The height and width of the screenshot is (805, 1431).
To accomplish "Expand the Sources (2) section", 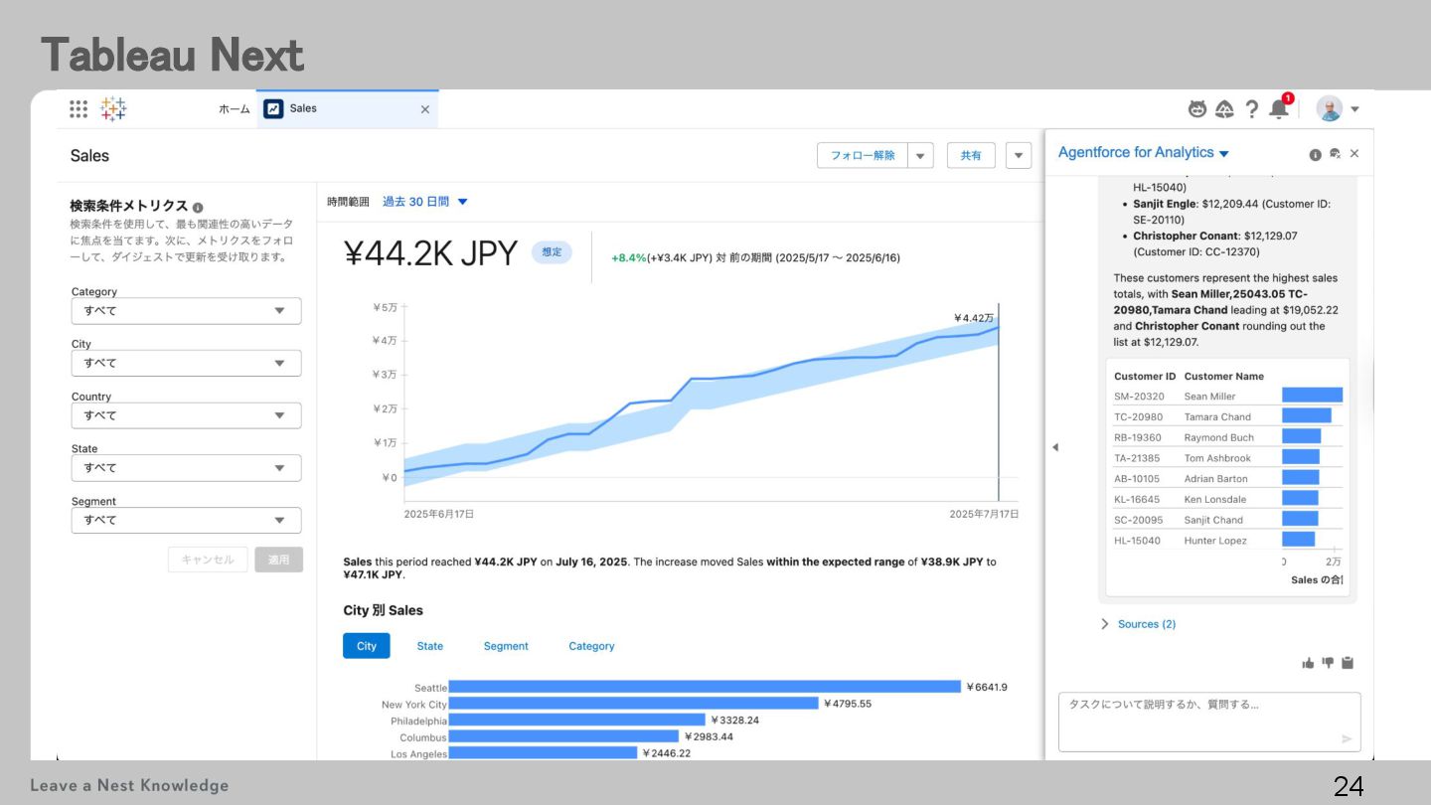I will 1139,624.
